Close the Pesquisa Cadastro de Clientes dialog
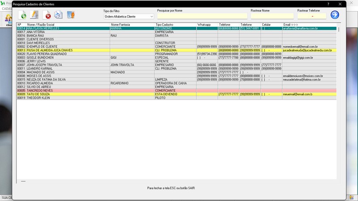The image size is (358, 201). 340,4
